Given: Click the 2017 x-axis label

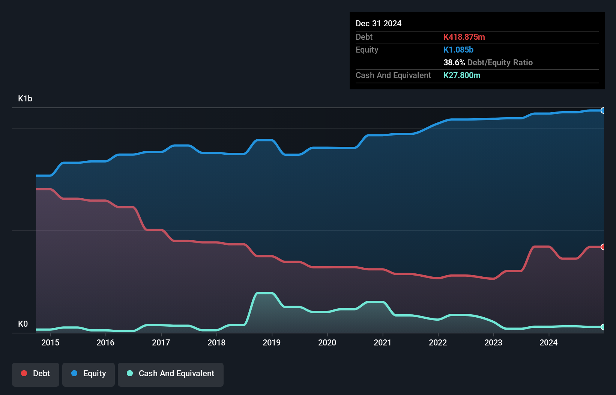Looking at the screenshot, I should pyautogui.click(x=161, y=342).
